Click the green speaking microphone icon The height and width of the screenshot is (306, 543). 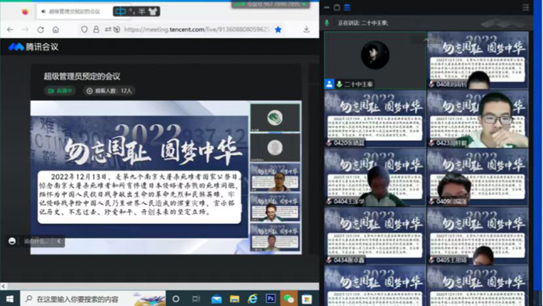(x=327, y=22)
